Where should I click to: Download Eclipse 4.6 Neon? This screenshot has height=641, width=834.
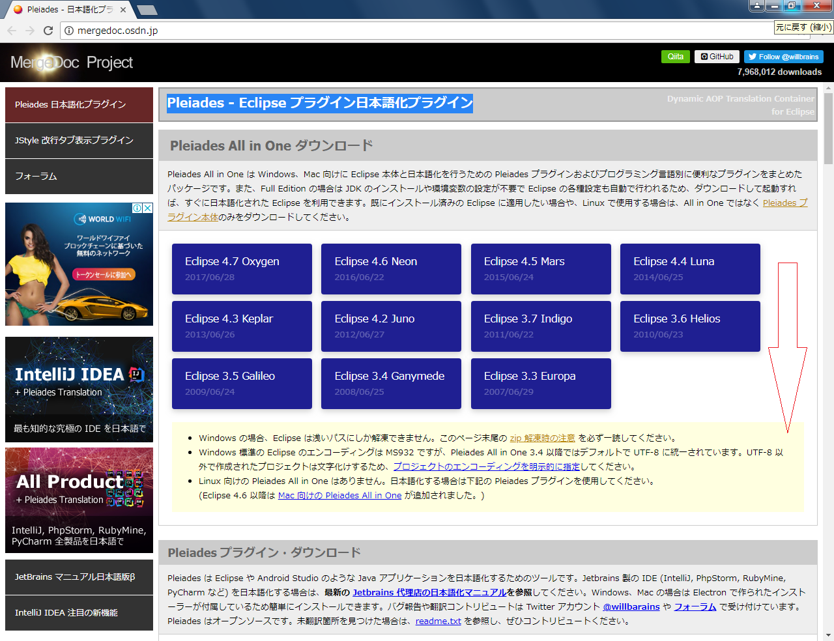[391, 269]
